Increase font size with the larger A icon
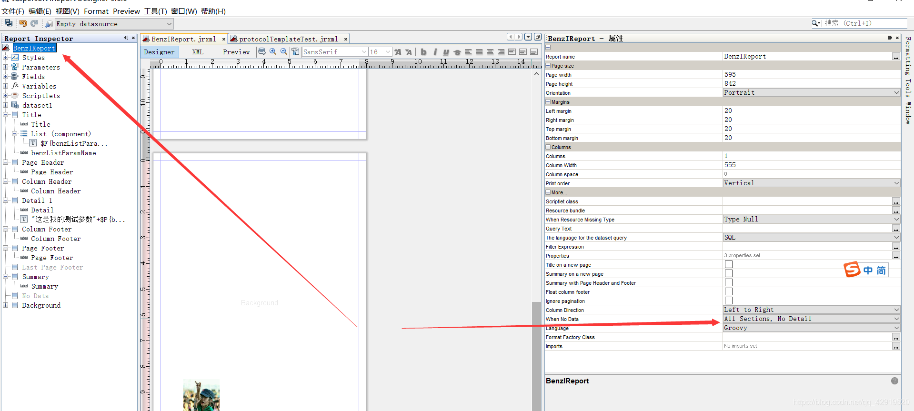This screenshot has width=914, height=411. point(398,52)
